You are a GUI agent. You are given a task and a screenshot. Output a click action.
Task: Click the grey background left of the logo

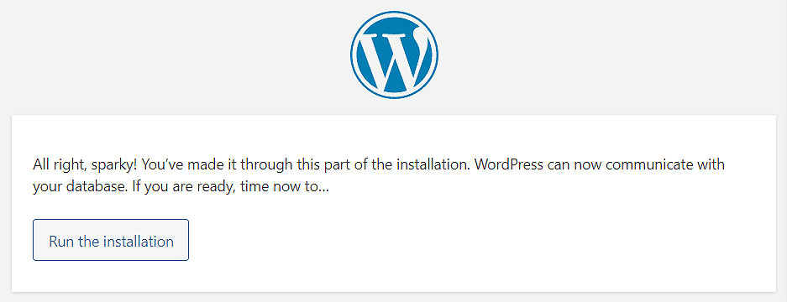(176, 55)
